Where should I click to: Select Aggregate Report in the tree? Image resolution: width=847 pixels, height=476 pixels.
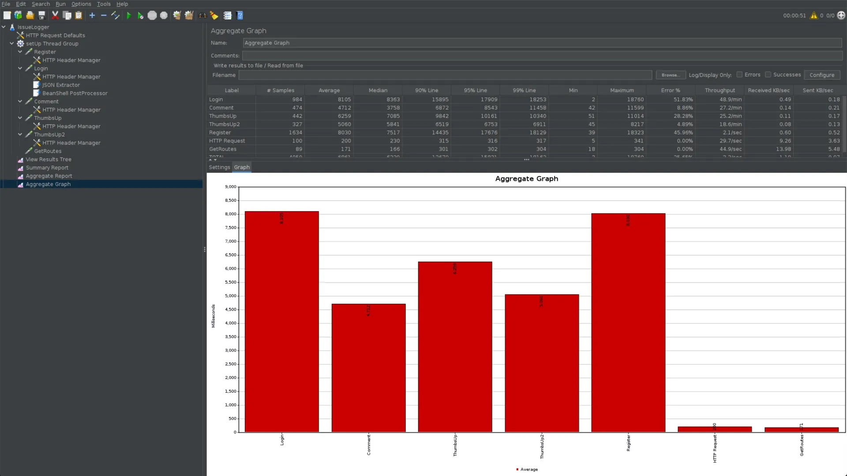coord(49,176)
